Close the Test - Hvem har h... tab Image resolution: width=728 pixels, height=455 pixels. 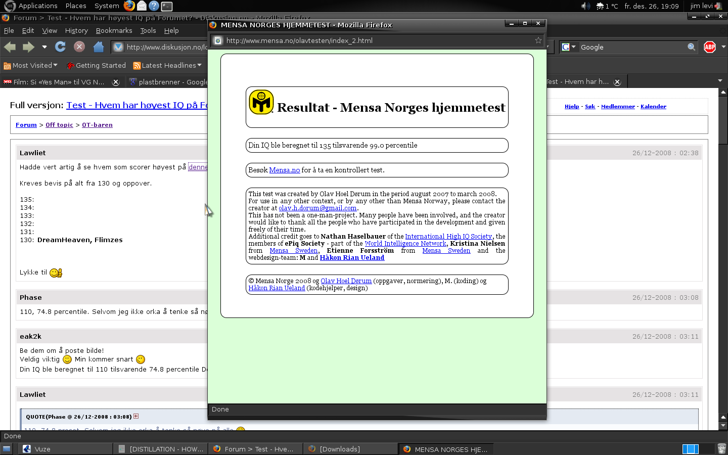pos(617,82)
